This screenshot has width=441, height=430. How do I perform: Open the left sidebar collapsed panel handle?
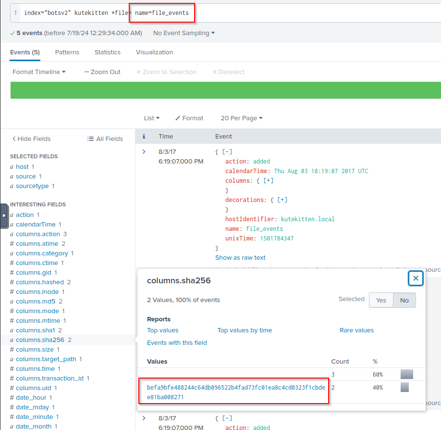coord(4,215)
